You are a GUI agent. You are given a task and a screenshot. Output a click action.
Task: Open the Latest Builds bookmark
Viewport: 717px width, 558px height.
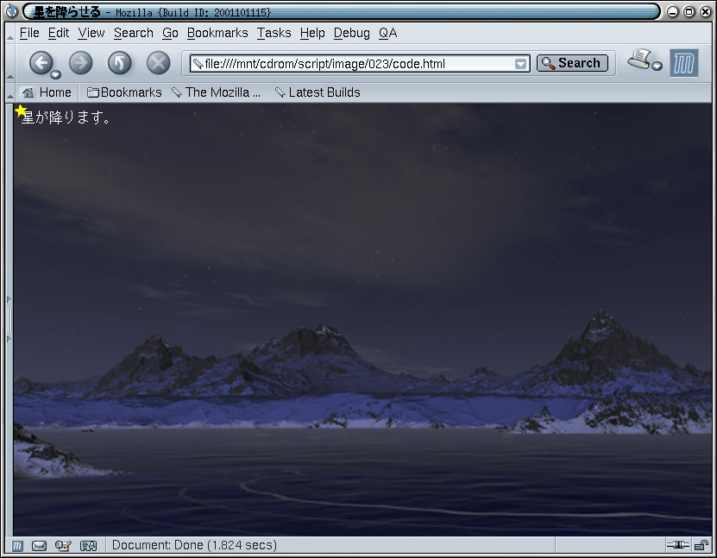pos(318,92)
